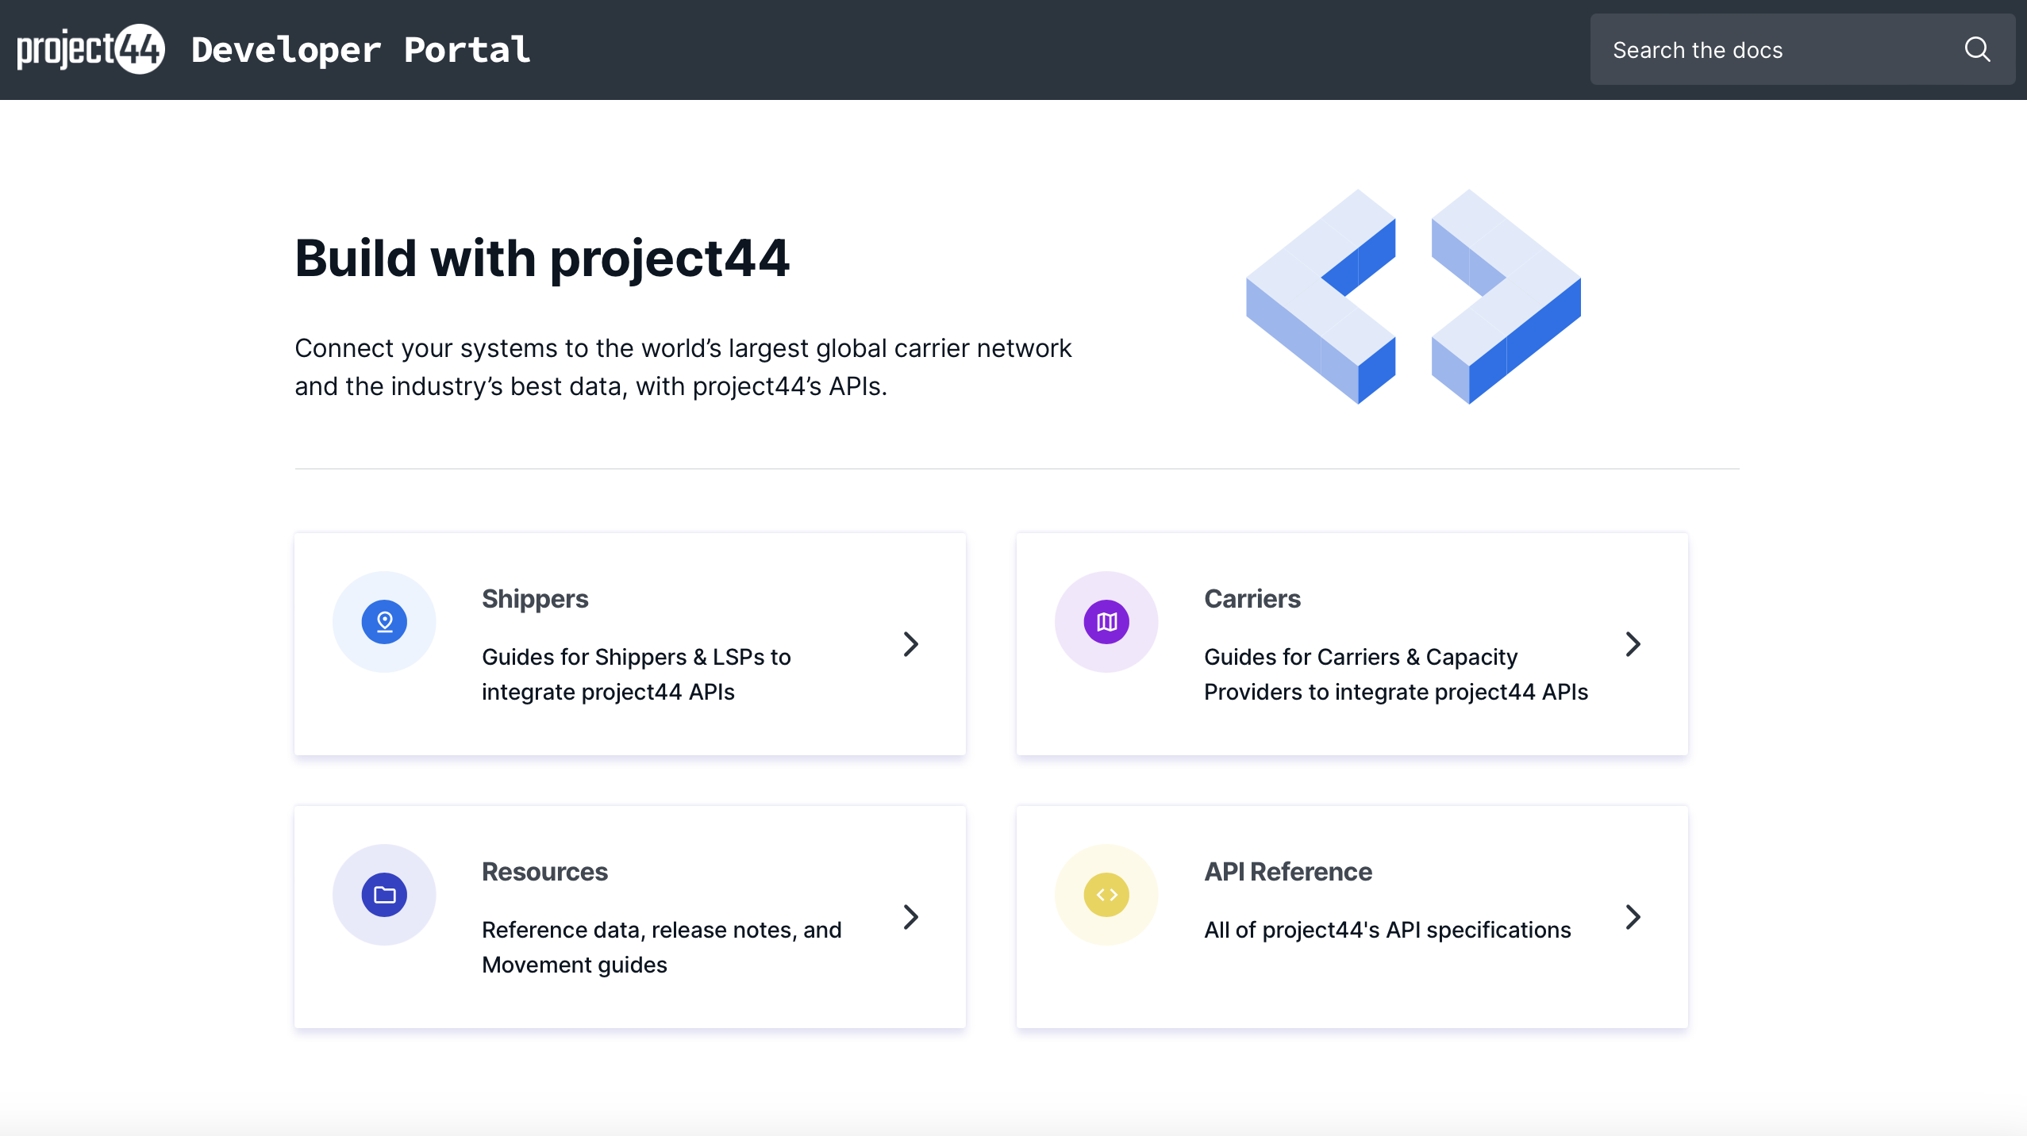Click 'Guides for Shippers & LSPs' description
This screenshot has width=2027, height=1136.
pyautogui.click(x=637, y=674)
